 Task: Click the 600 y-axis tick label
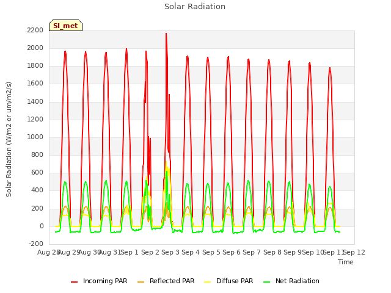pyautogui.click(x=37, y=172)
